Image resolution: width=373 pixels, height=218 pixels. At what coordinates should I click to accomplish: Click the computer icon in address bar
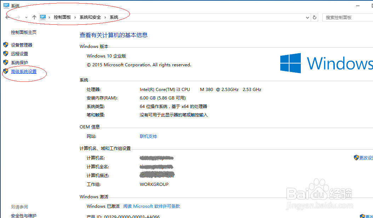point(43,17)
